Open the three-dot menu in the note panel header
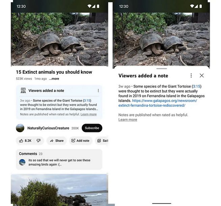 click(x=191, y=76)
